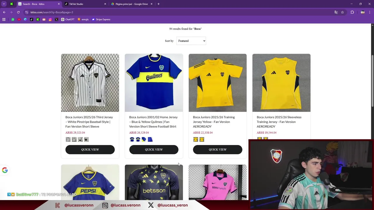Click the price ARS$ 26,529.04
Screen dimensions: 374x210
(139, 133)
